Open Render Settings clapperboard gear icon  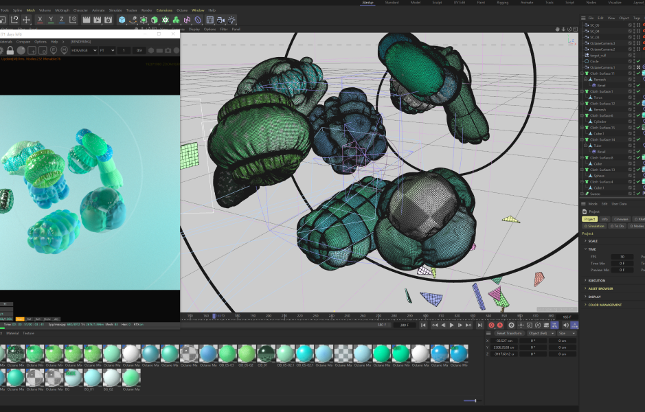[108, 20]
